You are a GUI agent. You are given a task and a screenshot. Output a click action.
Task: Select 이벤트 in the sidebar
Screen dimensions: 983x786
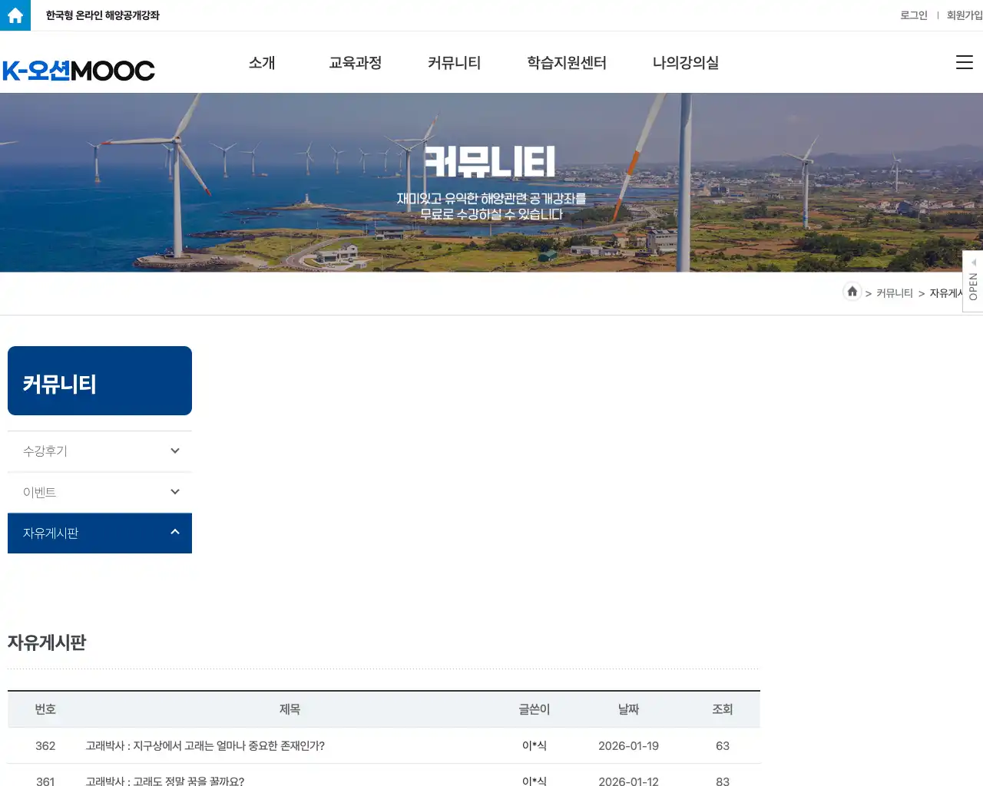tap(40, 493)
